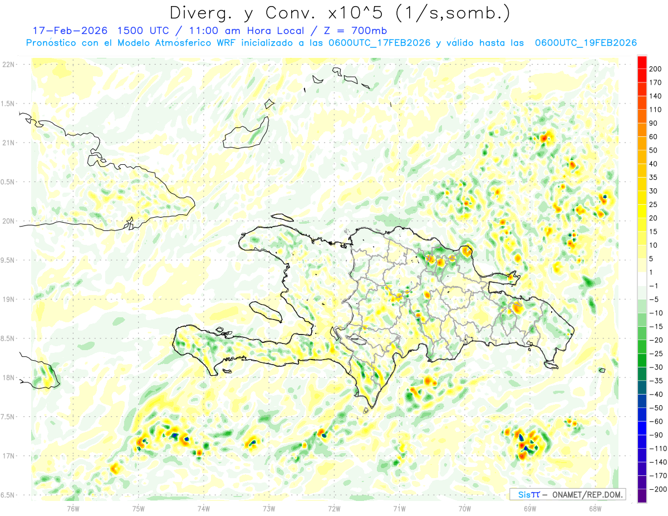Click the "70W" longitude label
This screenshot has width=668, height=516.
coord(465,509)
